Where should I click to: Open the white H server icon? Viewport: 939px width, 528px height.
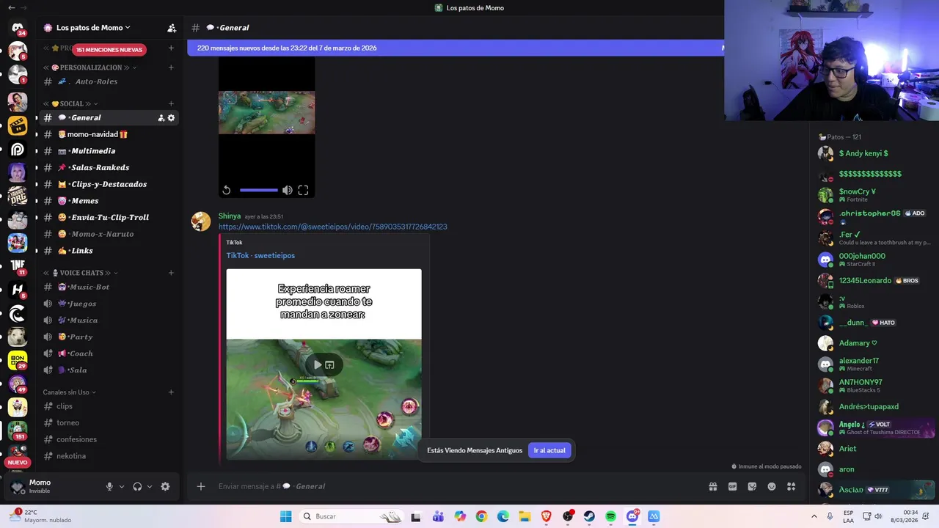click(18, 290)
